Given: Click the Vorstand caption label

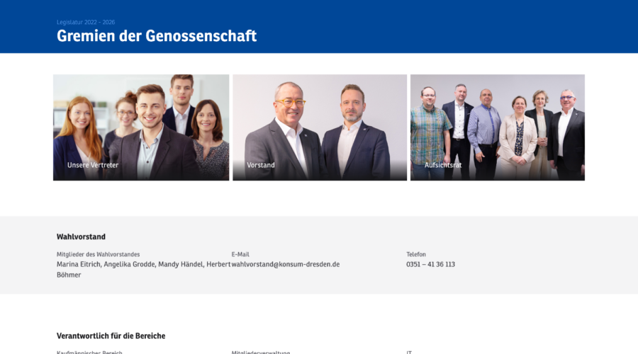Looking at the screenshot, I should (x=261, y=165).
